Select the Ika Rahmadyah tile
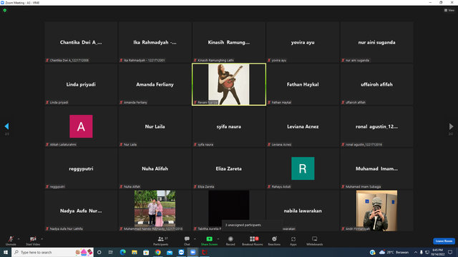The image size is (458, 257). click(x=155, y=42)
